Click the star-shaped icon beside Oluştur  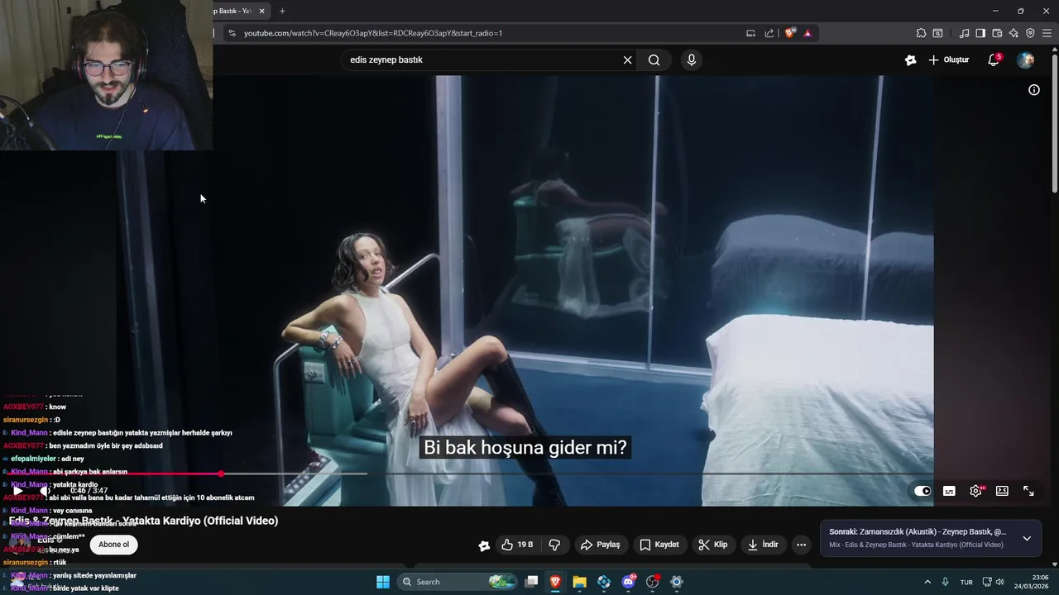click(x=910, y=59)
